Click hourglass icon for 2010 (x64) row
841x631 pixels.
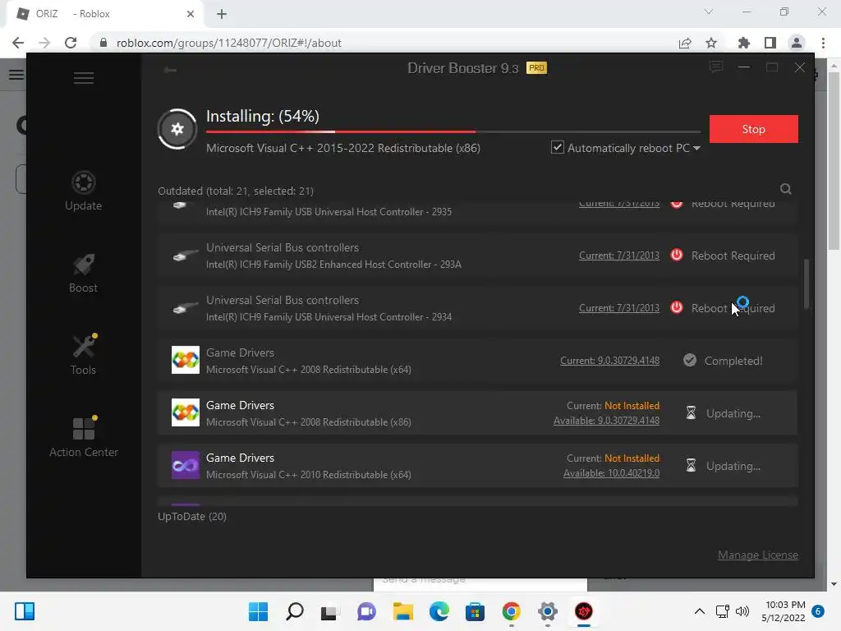[x=691, y=465]
